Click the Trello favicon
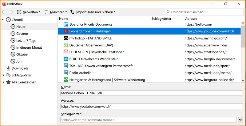Image resolution: width=246 pixels, height=126 pixels. (66, 24)
